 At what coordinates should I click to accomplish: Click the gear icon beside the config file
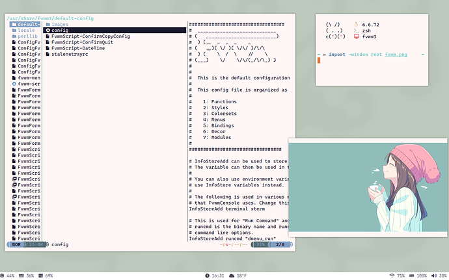48,31
